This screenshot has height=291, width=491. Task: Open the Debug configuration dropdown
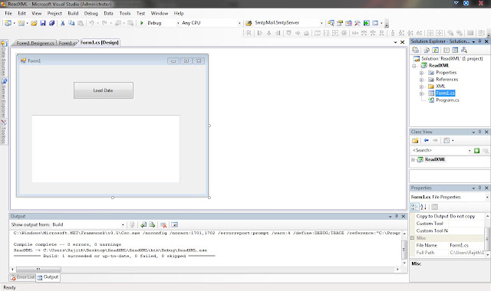178,23
